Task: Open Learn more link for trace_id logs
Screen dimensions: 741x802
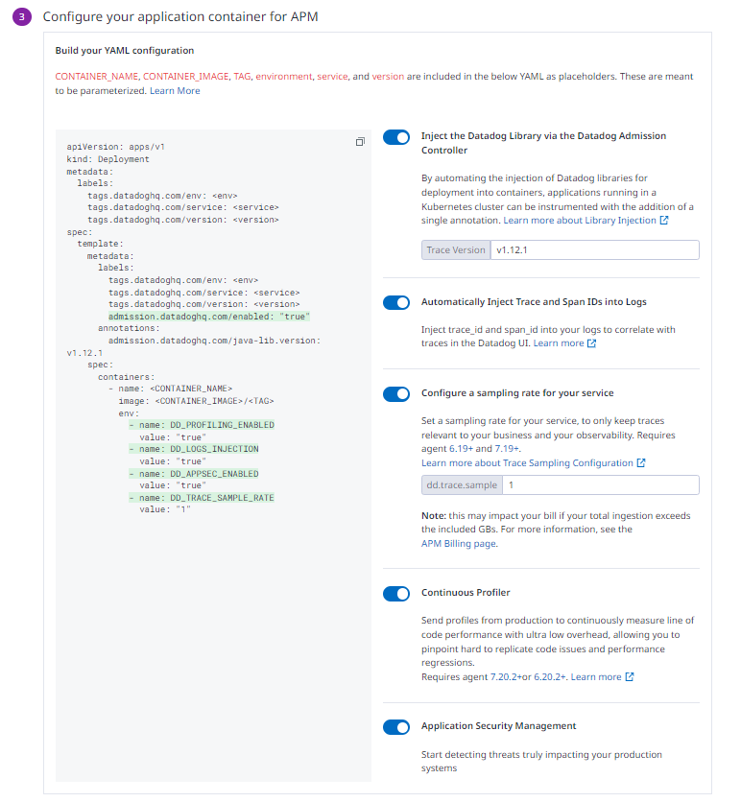Action: point(559,343)
